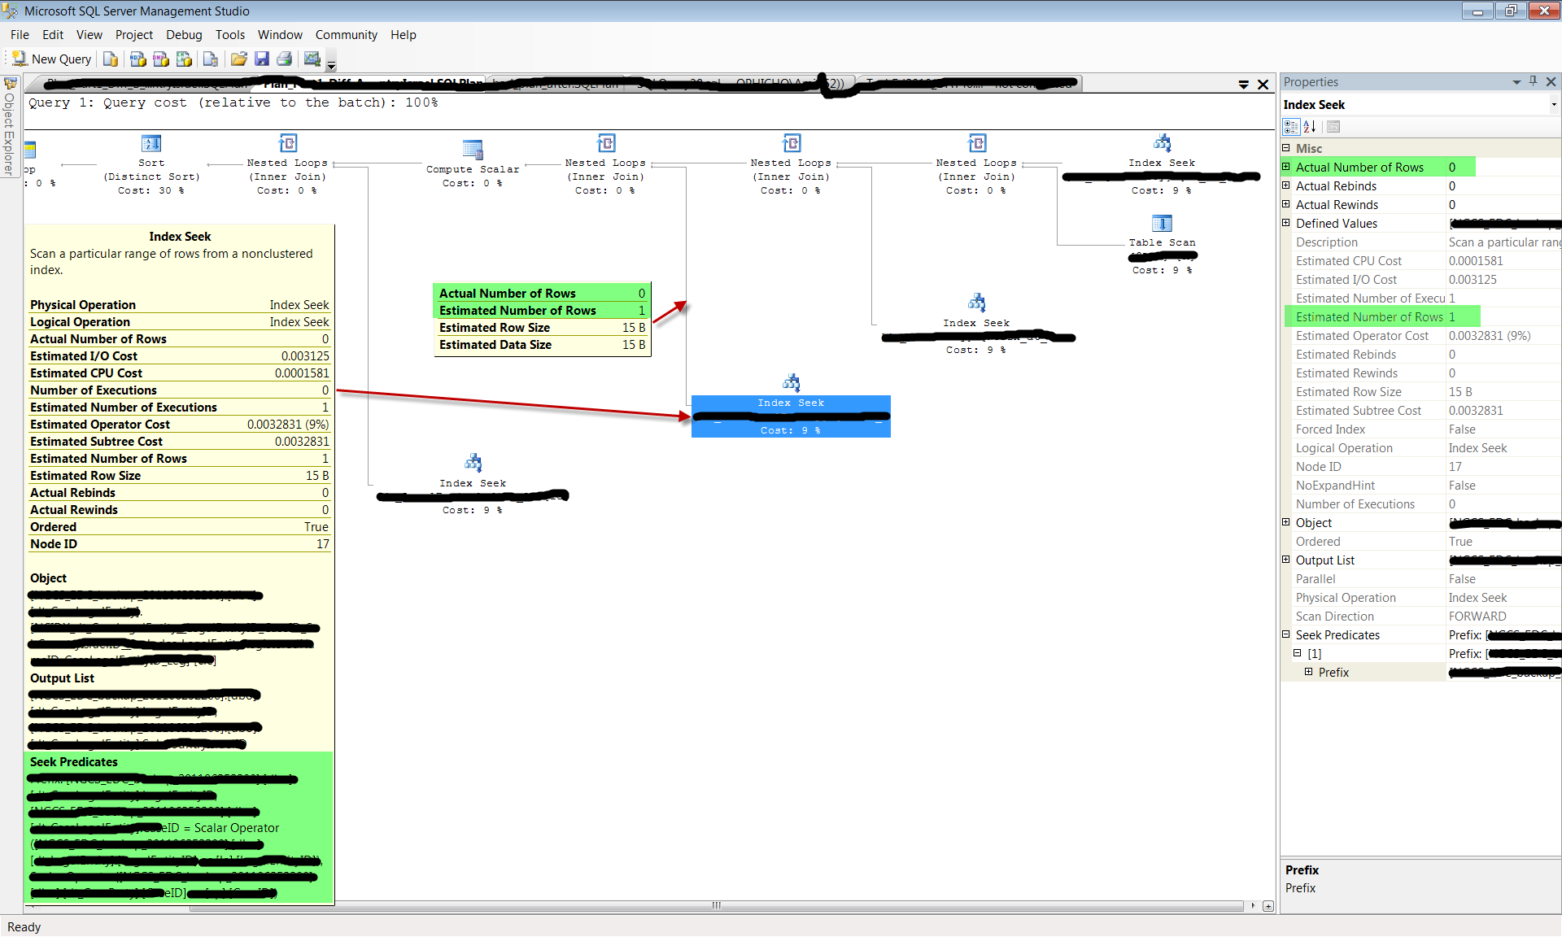Select the Index Seek above Table Scan
This screenshot has height=937, width=1562.
tap(1162, 165)
